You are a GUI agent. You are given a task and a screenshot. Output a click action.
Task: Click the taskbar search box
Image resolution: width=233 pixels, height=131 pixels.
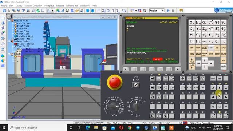pyautogui.click(x=37, y=128)
